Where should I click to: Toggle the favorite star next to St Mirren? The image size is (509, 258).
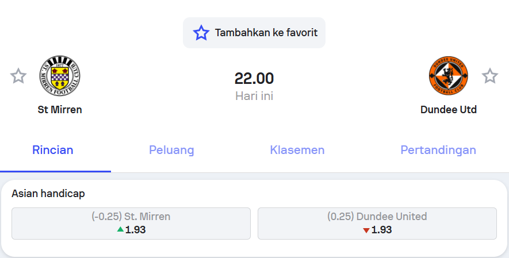coord(18,76)
